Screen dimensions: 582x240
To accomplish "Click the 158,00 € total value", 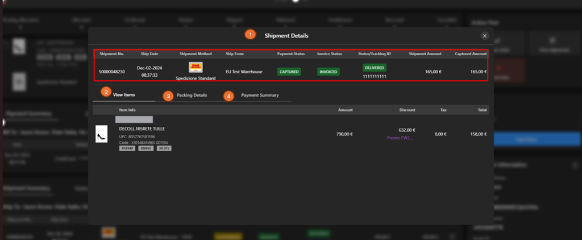I will pos(479,134).
